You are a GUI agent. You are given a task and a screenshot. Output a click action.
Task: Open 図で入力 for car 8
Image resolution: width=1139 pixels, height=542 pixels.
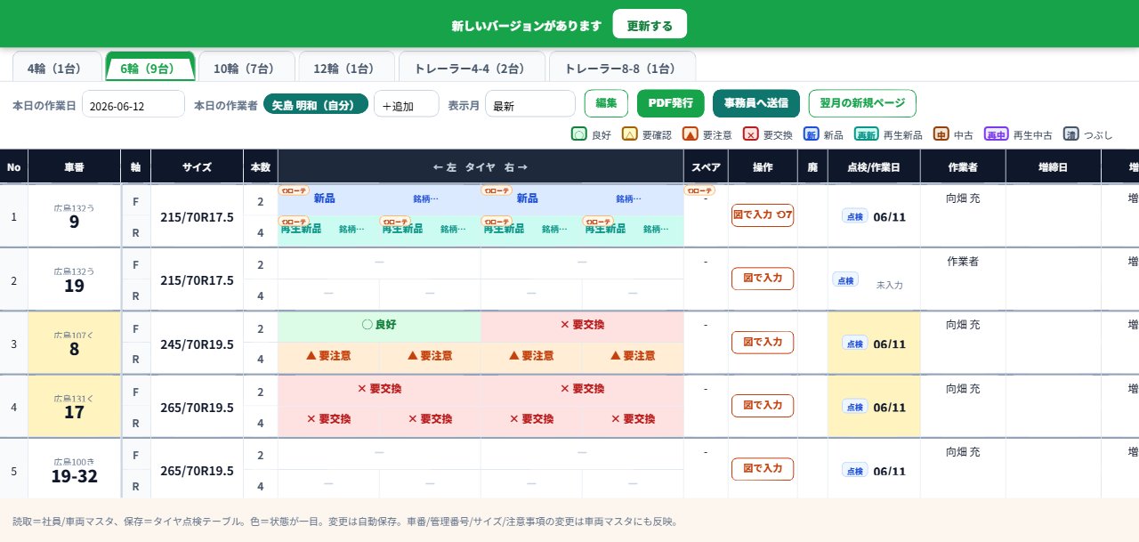(x=762, y=343)
